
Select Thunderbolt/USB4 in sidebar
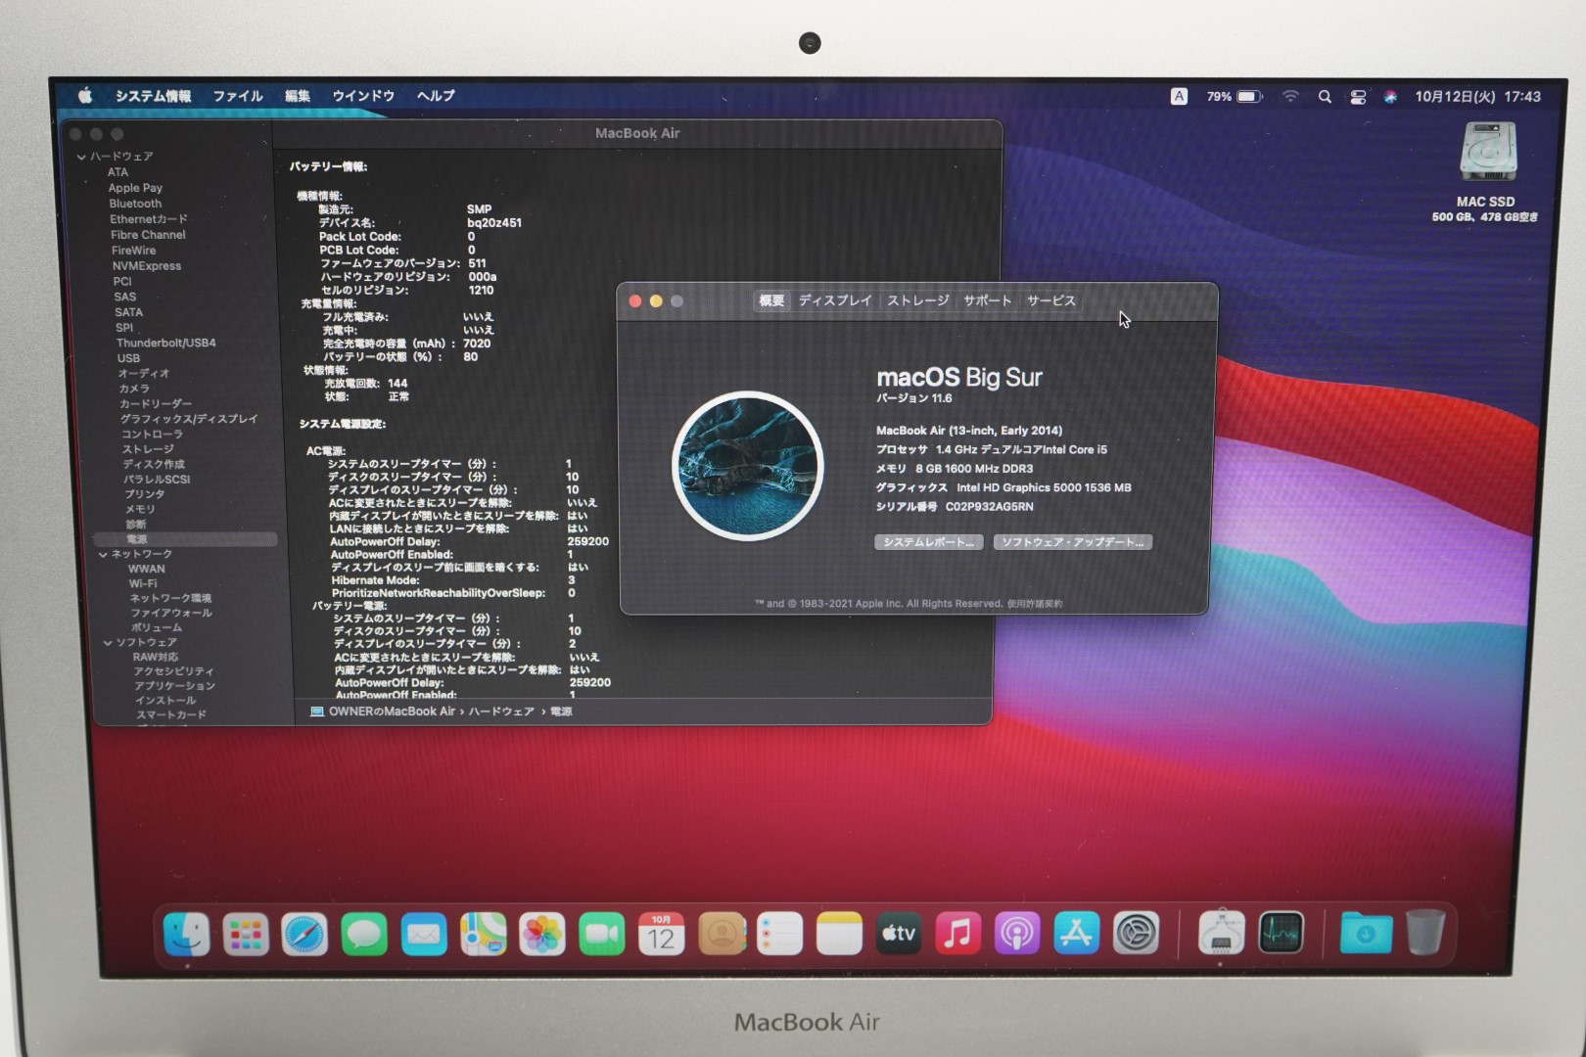(x=165, y=343)
